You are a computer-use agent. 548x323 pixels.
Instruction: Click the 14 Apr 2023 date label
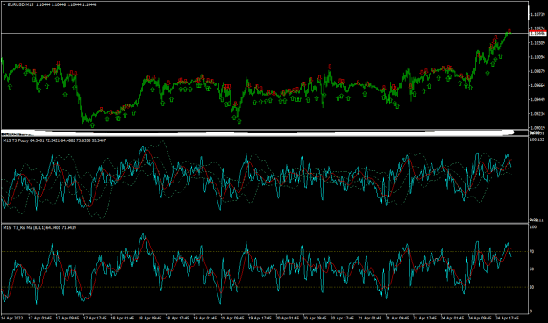click(12, 319)
